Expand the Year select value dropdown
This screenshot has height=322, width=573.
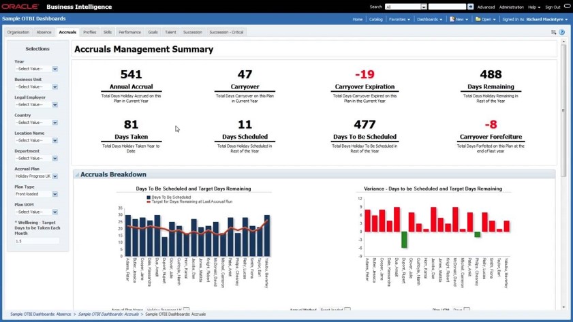[55, 69]
